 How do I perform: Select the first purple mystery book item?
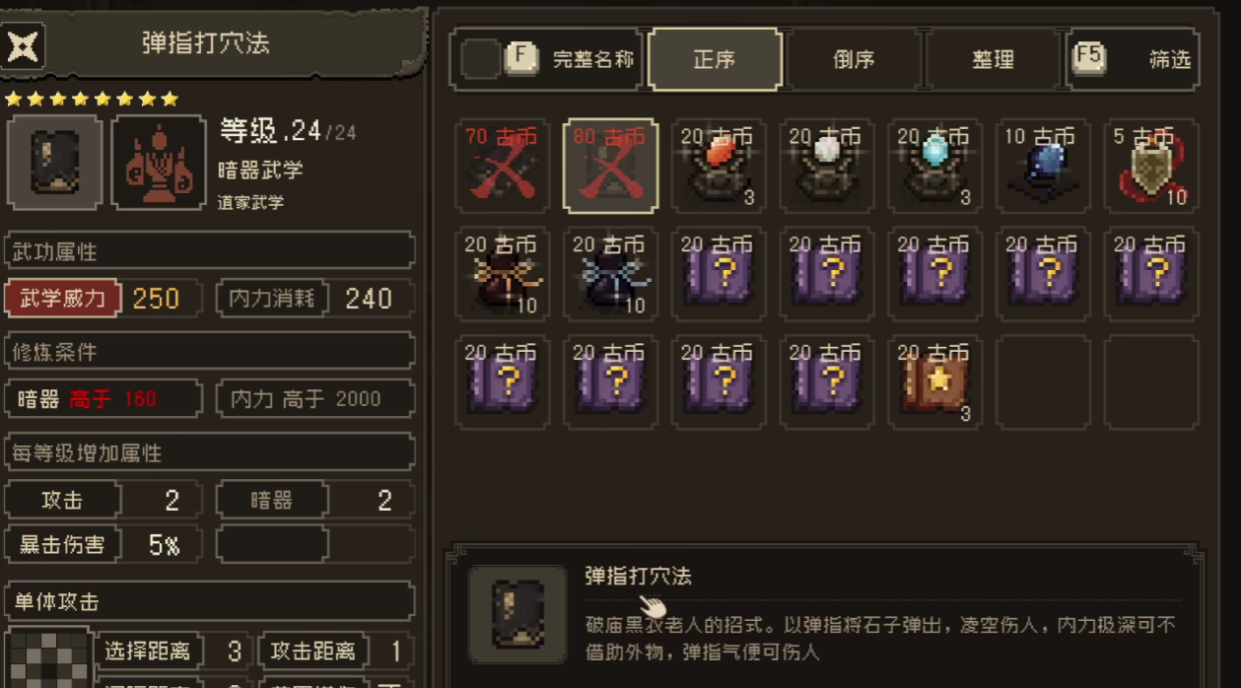coord(719,274)
